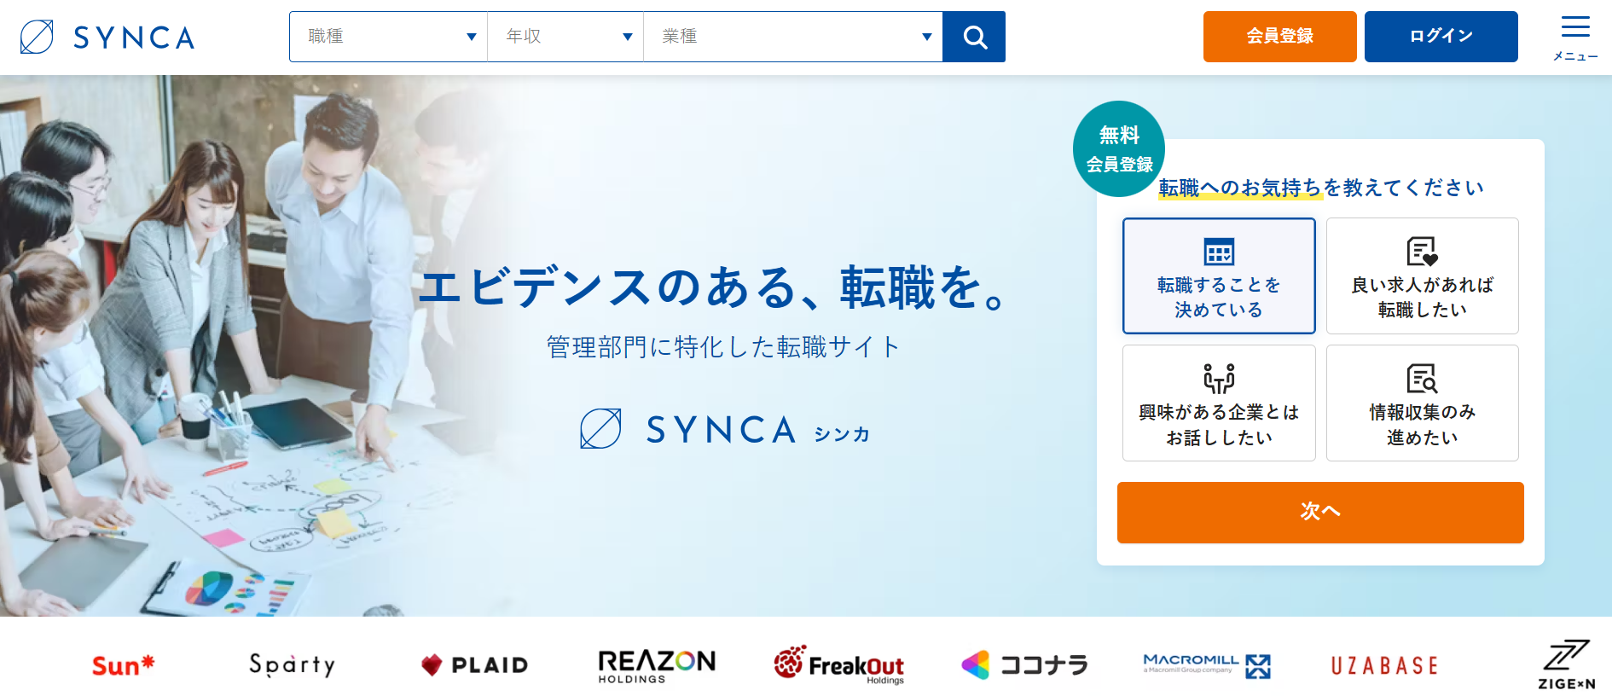Choose 情報収集のみ進めたい option
The height and width of the screenshot is (696, 1612).
point(1422,403)
